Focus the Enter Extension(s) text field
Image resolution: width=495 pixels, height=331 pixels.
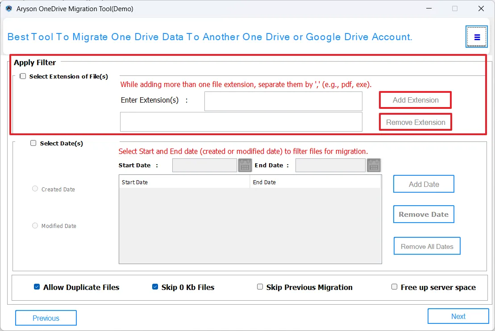tap(283, 101)
